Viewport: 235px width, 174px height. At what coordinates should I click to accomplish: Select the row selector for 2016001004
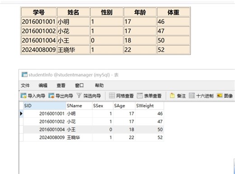click(21, 129)
